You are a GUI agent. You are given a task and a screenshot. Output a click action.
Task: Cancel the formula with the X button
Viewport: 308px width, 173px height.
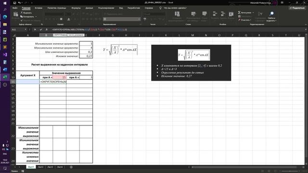(x=35, y=29)
